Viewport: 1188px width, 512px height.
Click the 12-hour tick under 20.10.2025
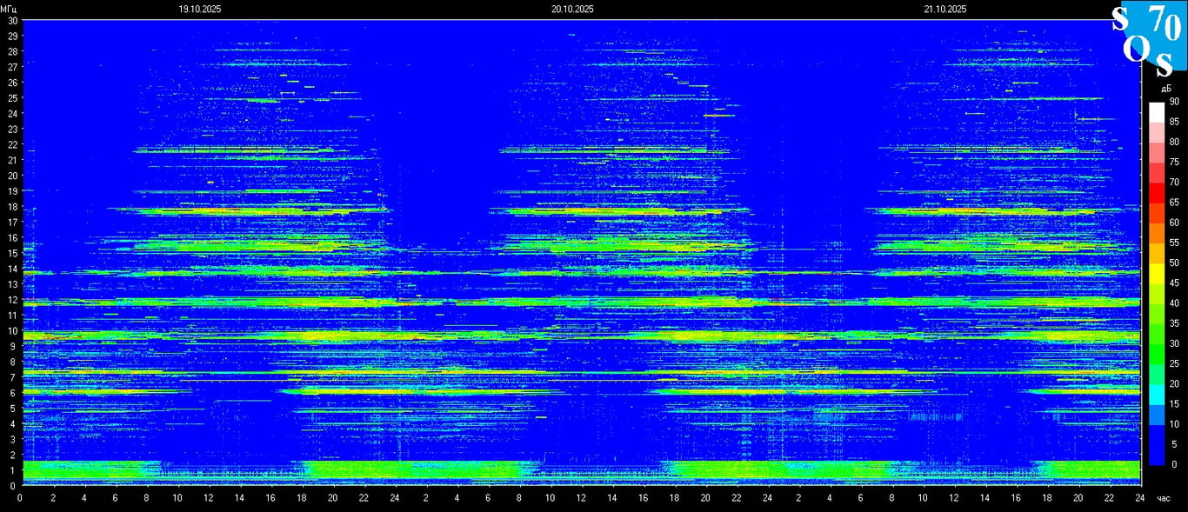click(x=581, y=498)
